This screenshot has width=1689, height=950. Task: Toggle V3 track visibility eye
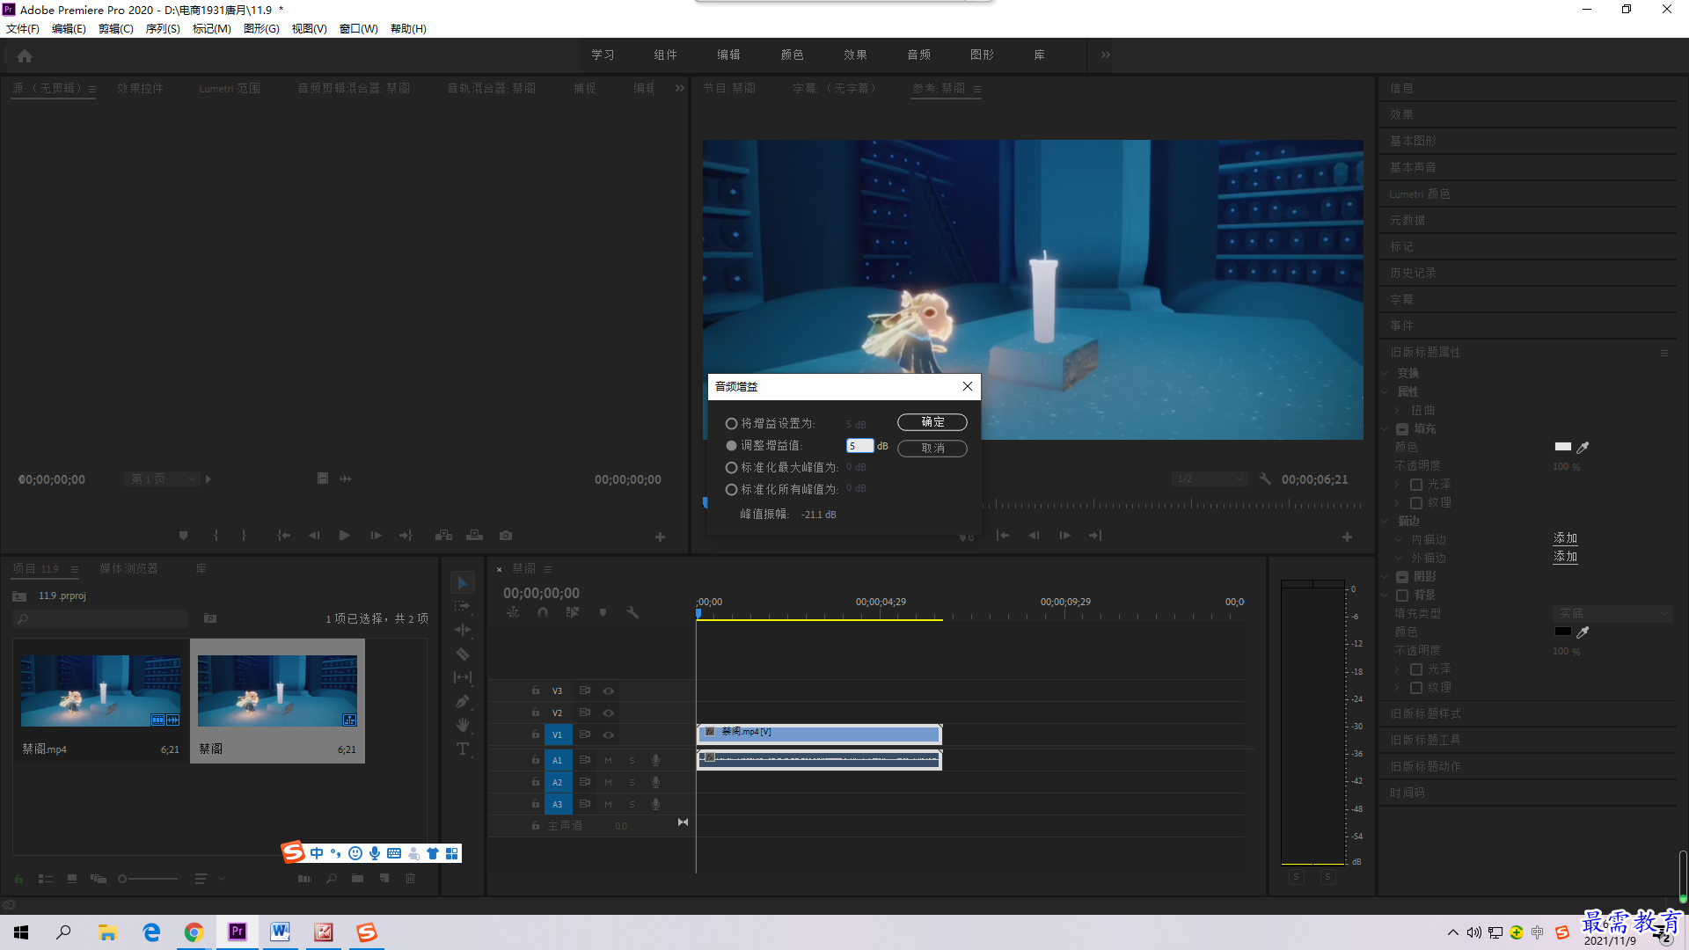(608, 691)
